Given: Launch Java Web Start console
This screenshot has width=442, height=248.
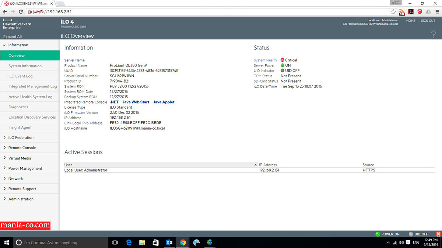Looking at the screenshot, I should click(136, 102).
